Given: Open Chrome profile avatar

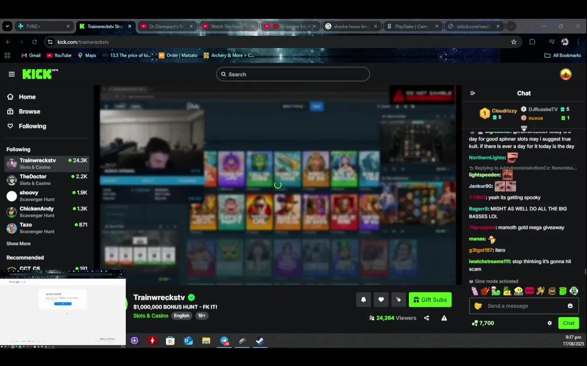Looking at the screenshot, I should point(565,42).
